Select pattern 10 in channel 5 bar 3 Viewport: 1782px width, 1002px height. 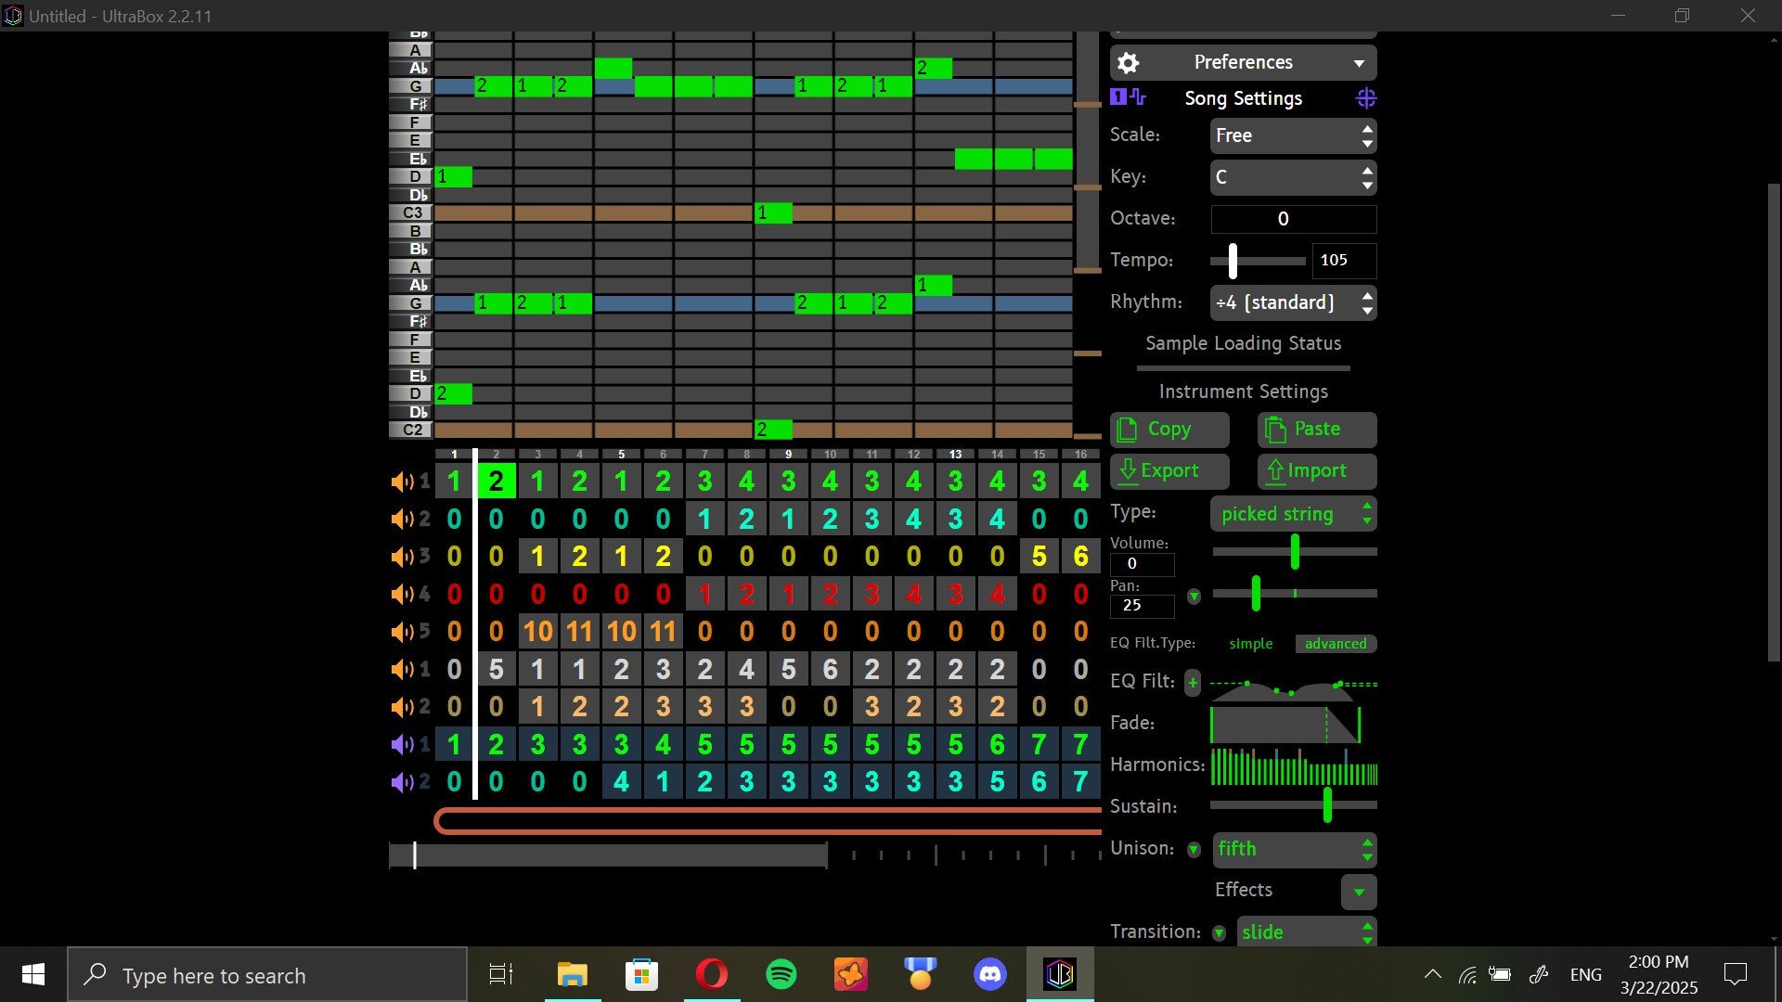point(537,632)
